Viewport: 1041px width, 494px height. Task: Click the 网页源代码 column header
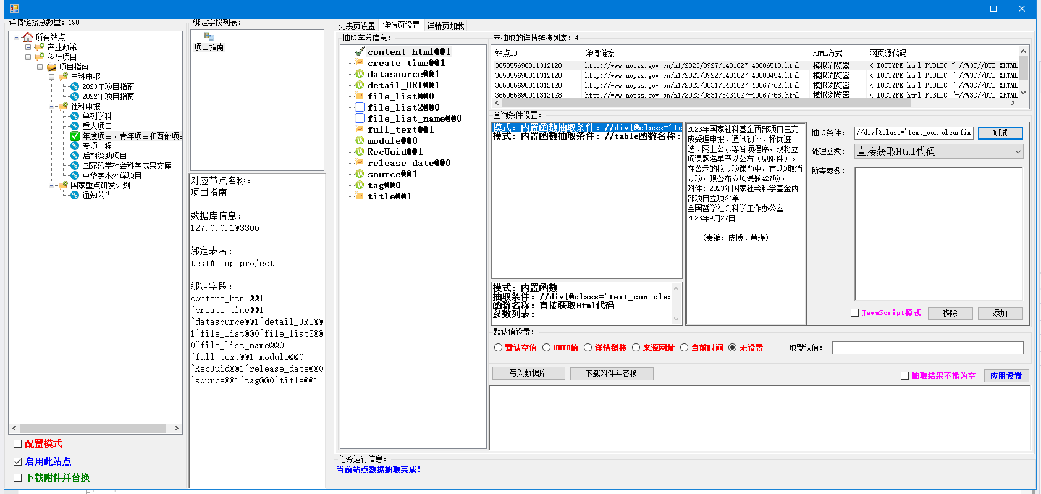[942, 53]
